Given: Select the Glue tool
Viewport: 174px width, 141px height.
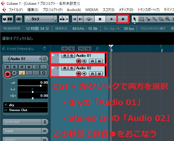Looking at the screenshot, I should pos(155,19).
